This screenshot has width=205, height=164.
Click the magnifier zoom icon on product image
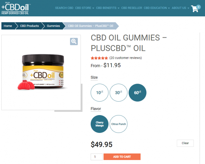pyautogui.click(x=74, y=42)
